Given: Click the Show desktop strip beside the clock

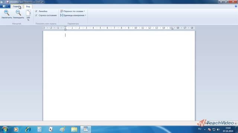Looking at the screenshot, I should (x=237, y=129).
